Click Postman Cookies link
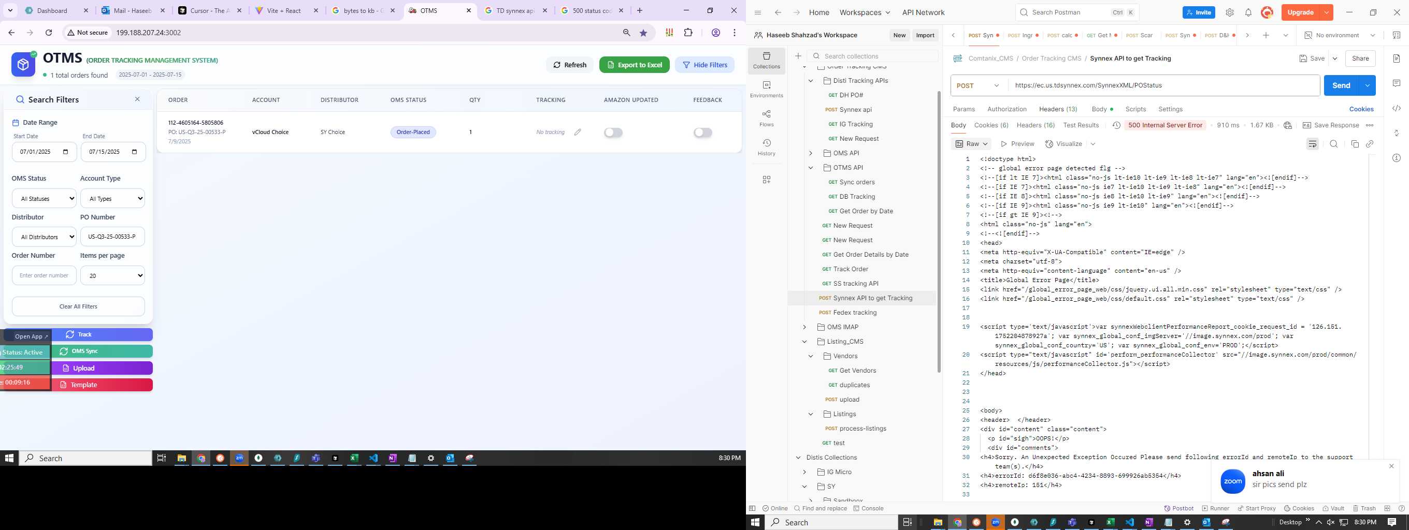The width and height of the screenshot is (1409, 530). click(1361, 109)
